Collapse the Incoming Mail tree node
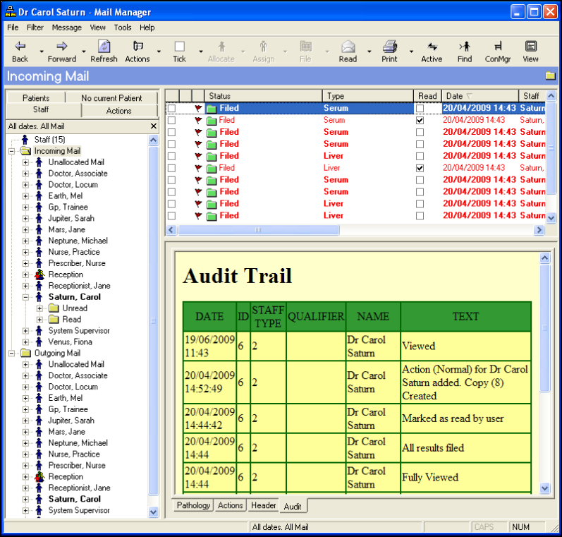Screen dimensions: 562x537 point(12,151)
